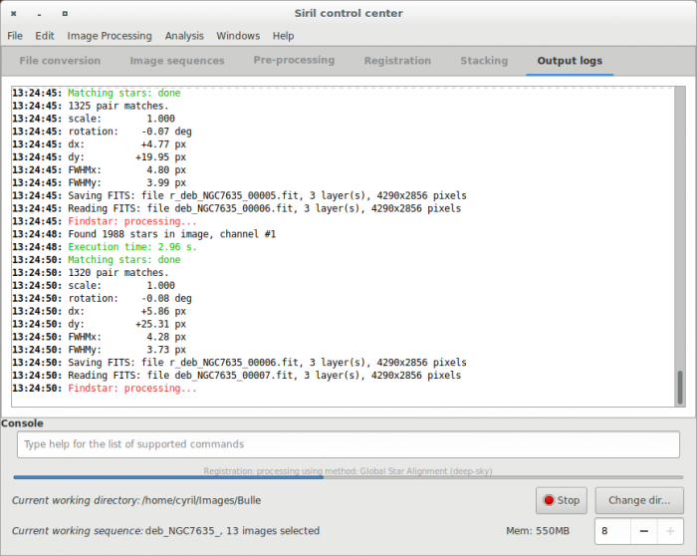Open the File menu
This screenshot has width=697, height=556.
15,36
